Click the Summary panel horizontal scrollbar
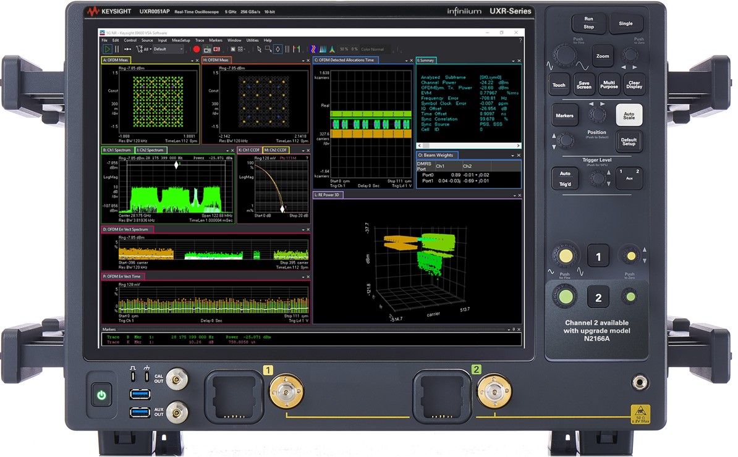 (468, 147)
